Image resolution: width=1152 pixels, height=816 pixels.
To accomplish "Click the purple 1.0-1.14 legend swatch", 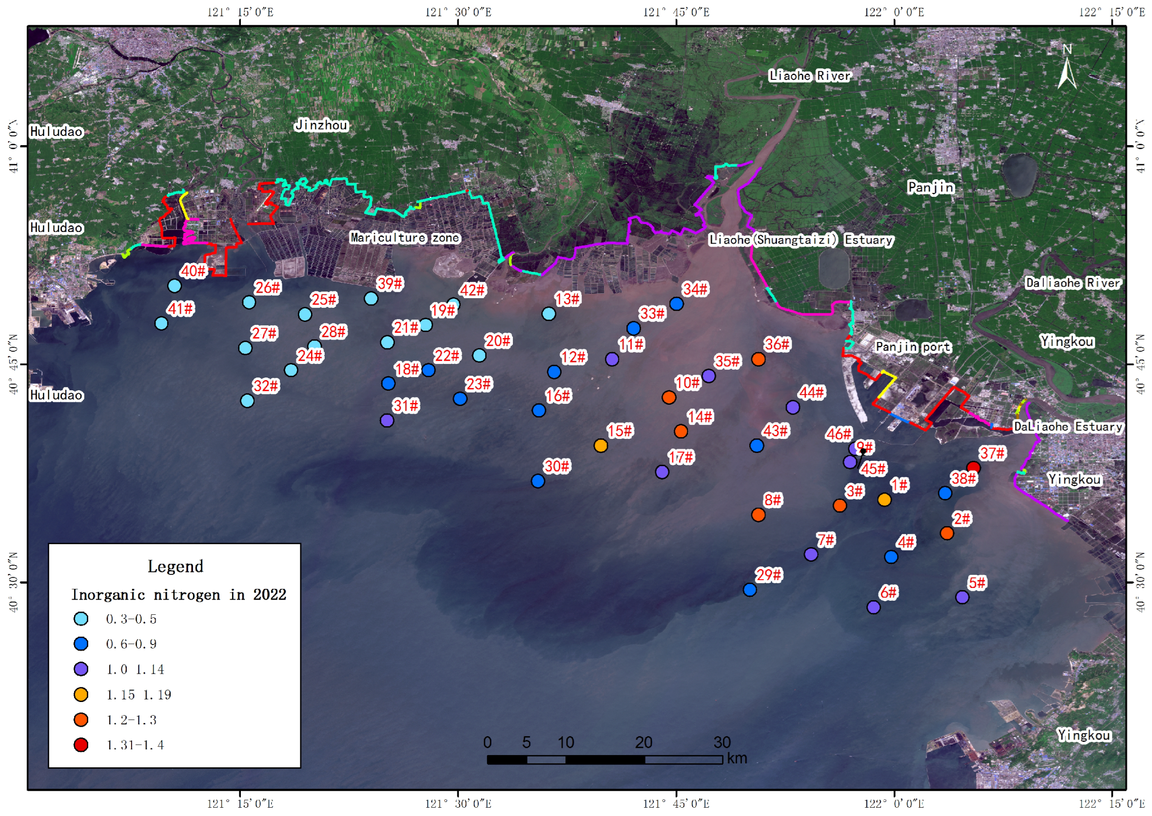I will point(81,669).
